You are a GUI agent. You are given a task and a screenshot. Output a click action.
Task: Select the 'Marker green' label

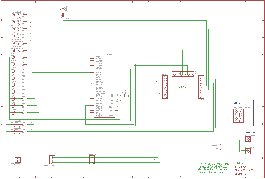tap(16, 33)
